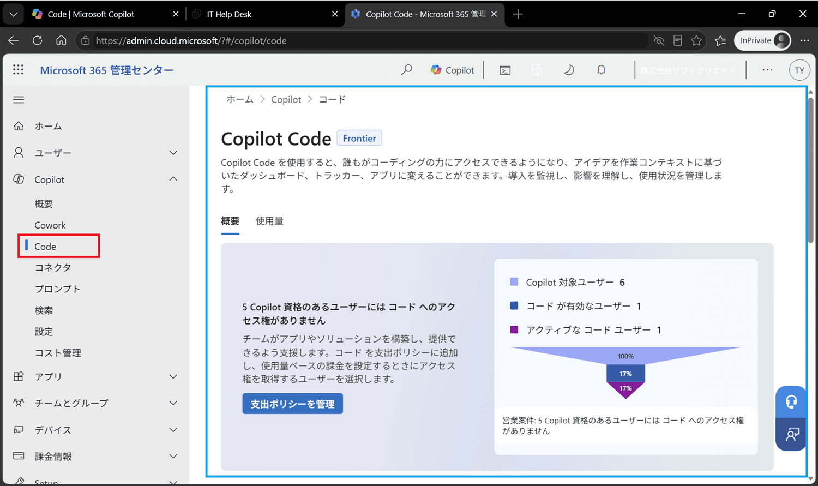Click the feedback person floating button
818x486 pixels.
(791, 434)
